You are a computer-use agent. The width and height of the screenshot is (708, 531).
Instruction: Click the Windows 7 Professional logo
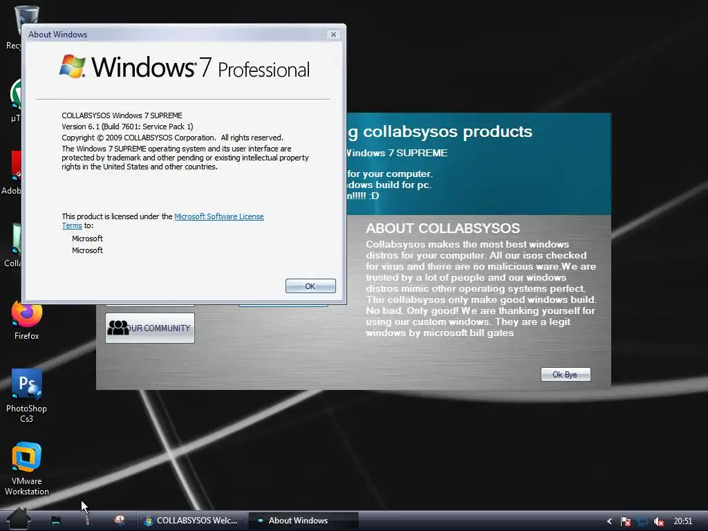pos(184,67)
